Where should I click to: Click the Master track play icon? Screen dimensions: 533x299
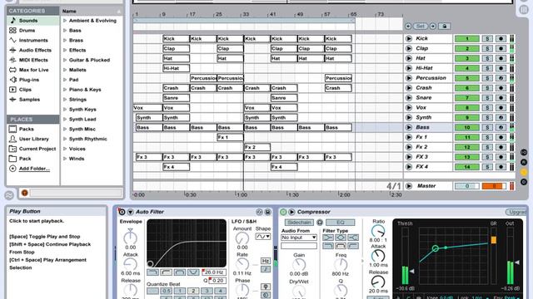tap(409, 186)
